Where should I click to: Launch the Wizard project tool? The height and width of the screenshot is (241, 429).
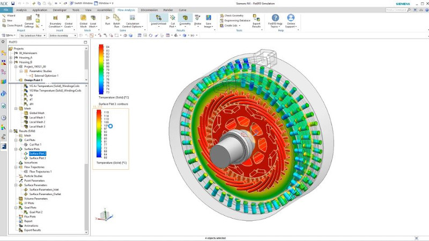pyautogui.click(x=10, y=16)
